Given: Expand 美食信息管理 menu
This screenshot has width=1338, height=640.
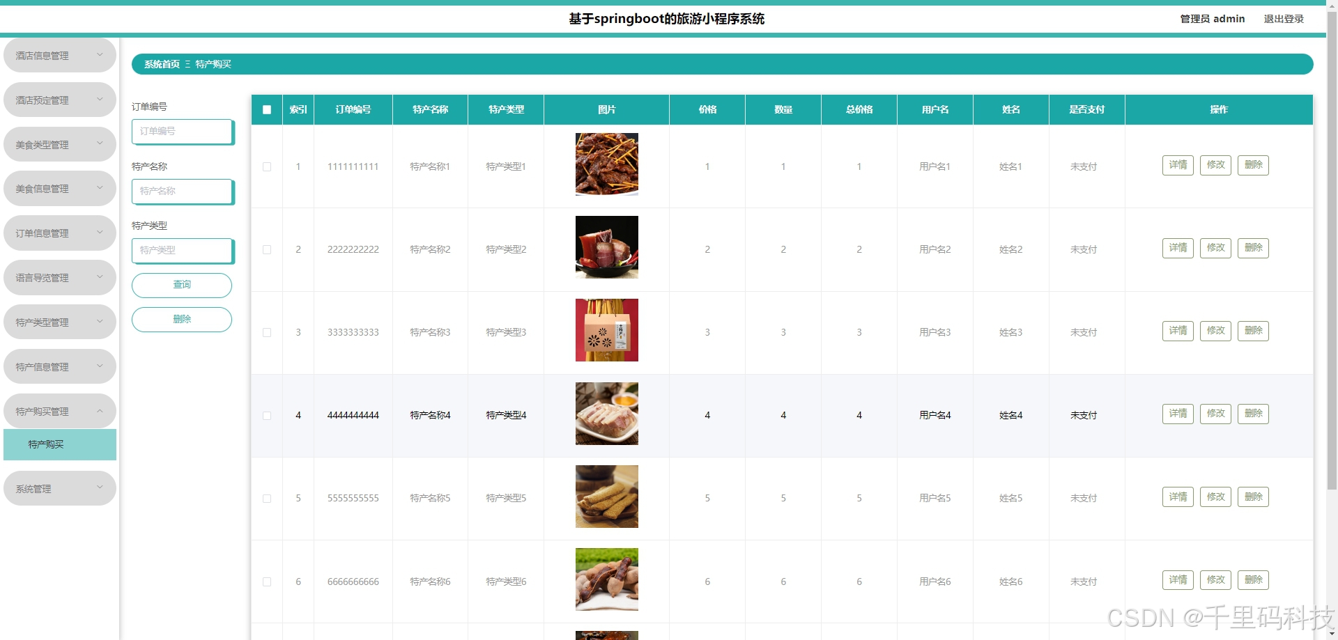Looking at the screenshot, I should pos(60,189).
